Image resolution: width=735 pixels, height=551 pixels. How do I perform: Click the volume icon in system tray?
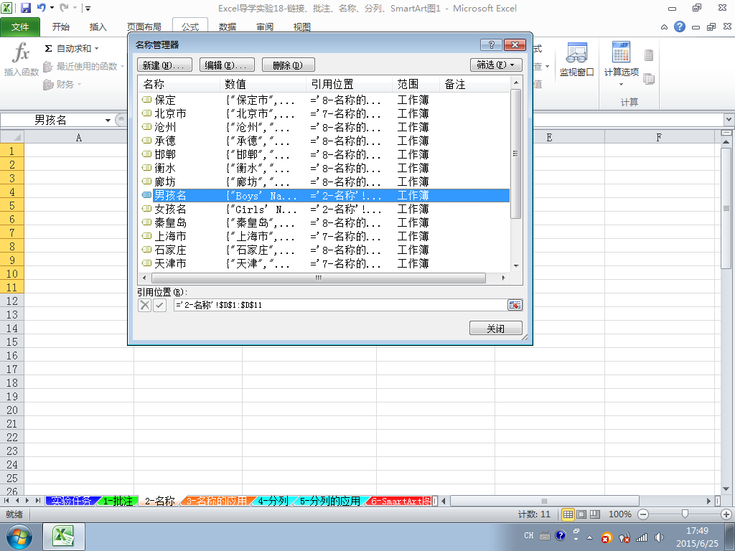(660, 538)
